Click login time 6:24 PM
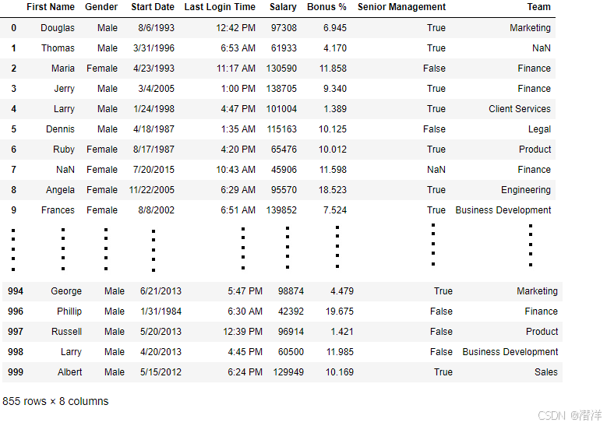 pos(245,372)
